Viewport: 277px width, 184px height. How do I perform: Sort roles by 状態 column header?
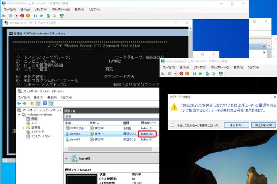click(105, 123)
